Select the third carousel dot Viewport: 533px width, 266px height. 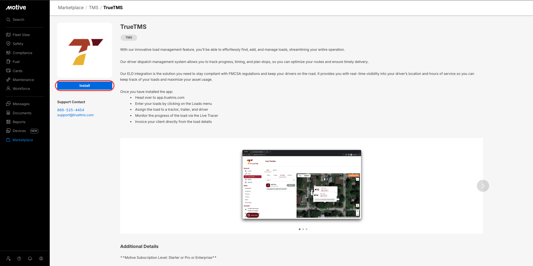307,229
